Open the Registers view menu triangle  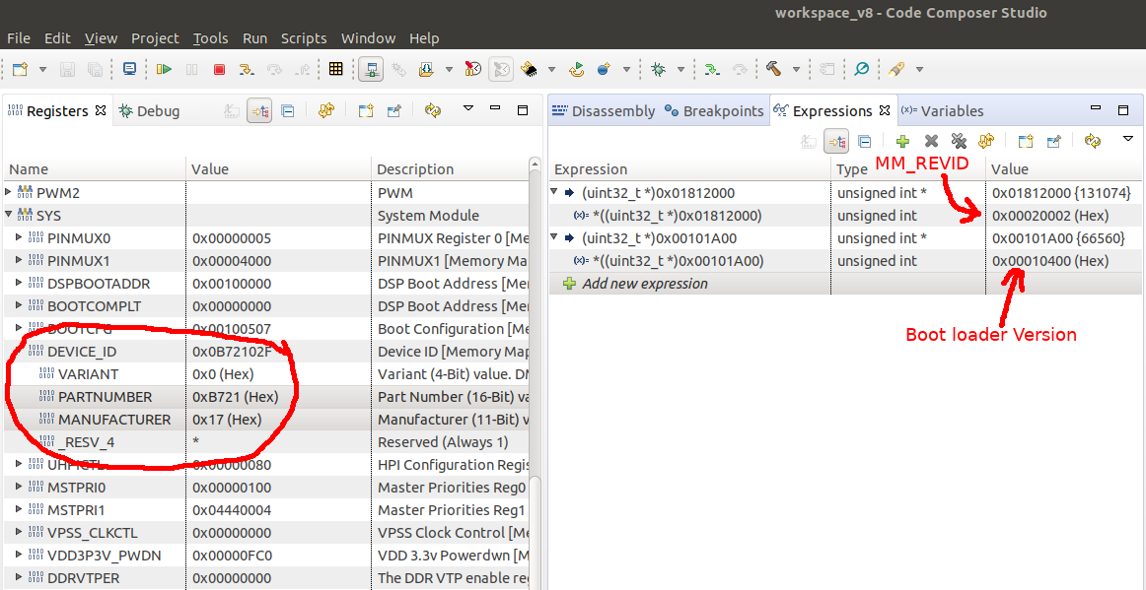(469, 108)
